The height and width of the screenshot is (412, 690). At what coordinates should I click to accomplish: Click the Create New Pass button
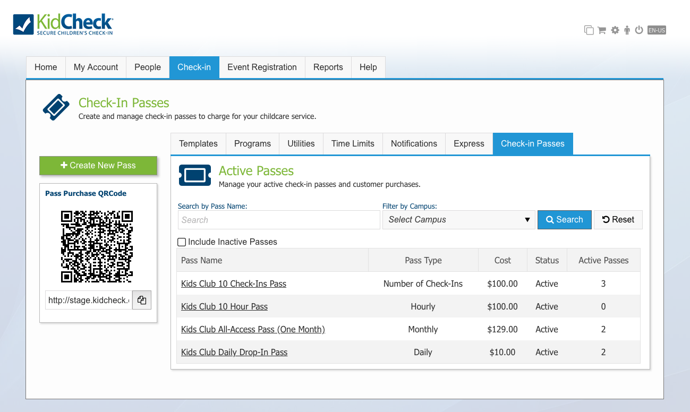(98, 166)
